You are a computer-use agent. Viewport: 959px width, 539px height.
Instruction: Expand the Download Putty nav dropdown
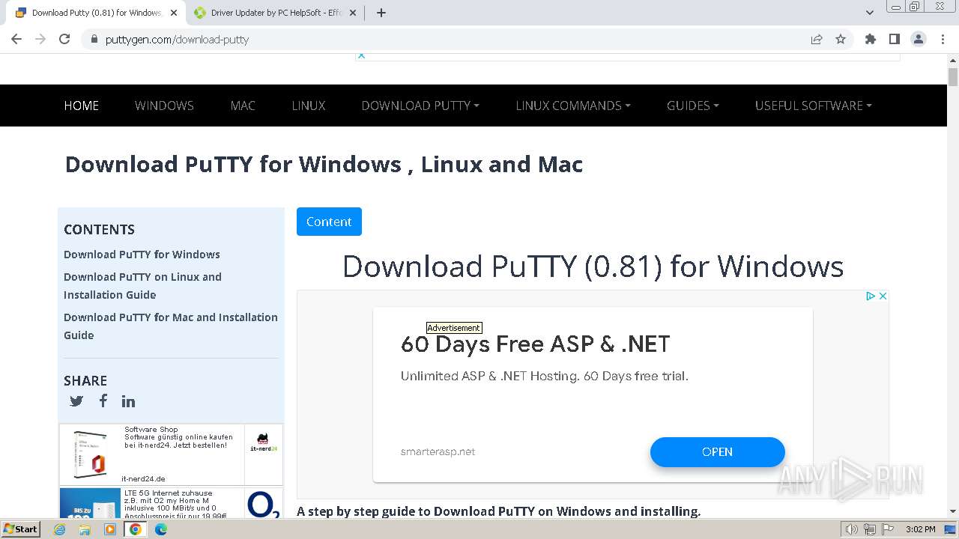coord(420,106)
